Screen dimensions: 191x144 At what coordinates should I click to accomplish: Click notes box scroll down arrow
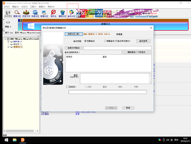pos(150,82)
